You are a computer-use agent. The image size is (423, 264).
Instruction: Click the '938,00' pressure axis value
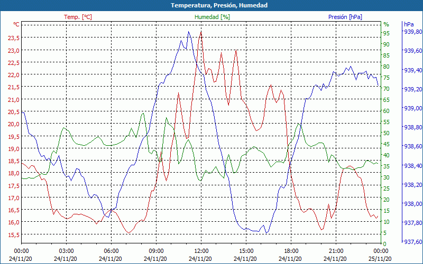tap(412, 204)
